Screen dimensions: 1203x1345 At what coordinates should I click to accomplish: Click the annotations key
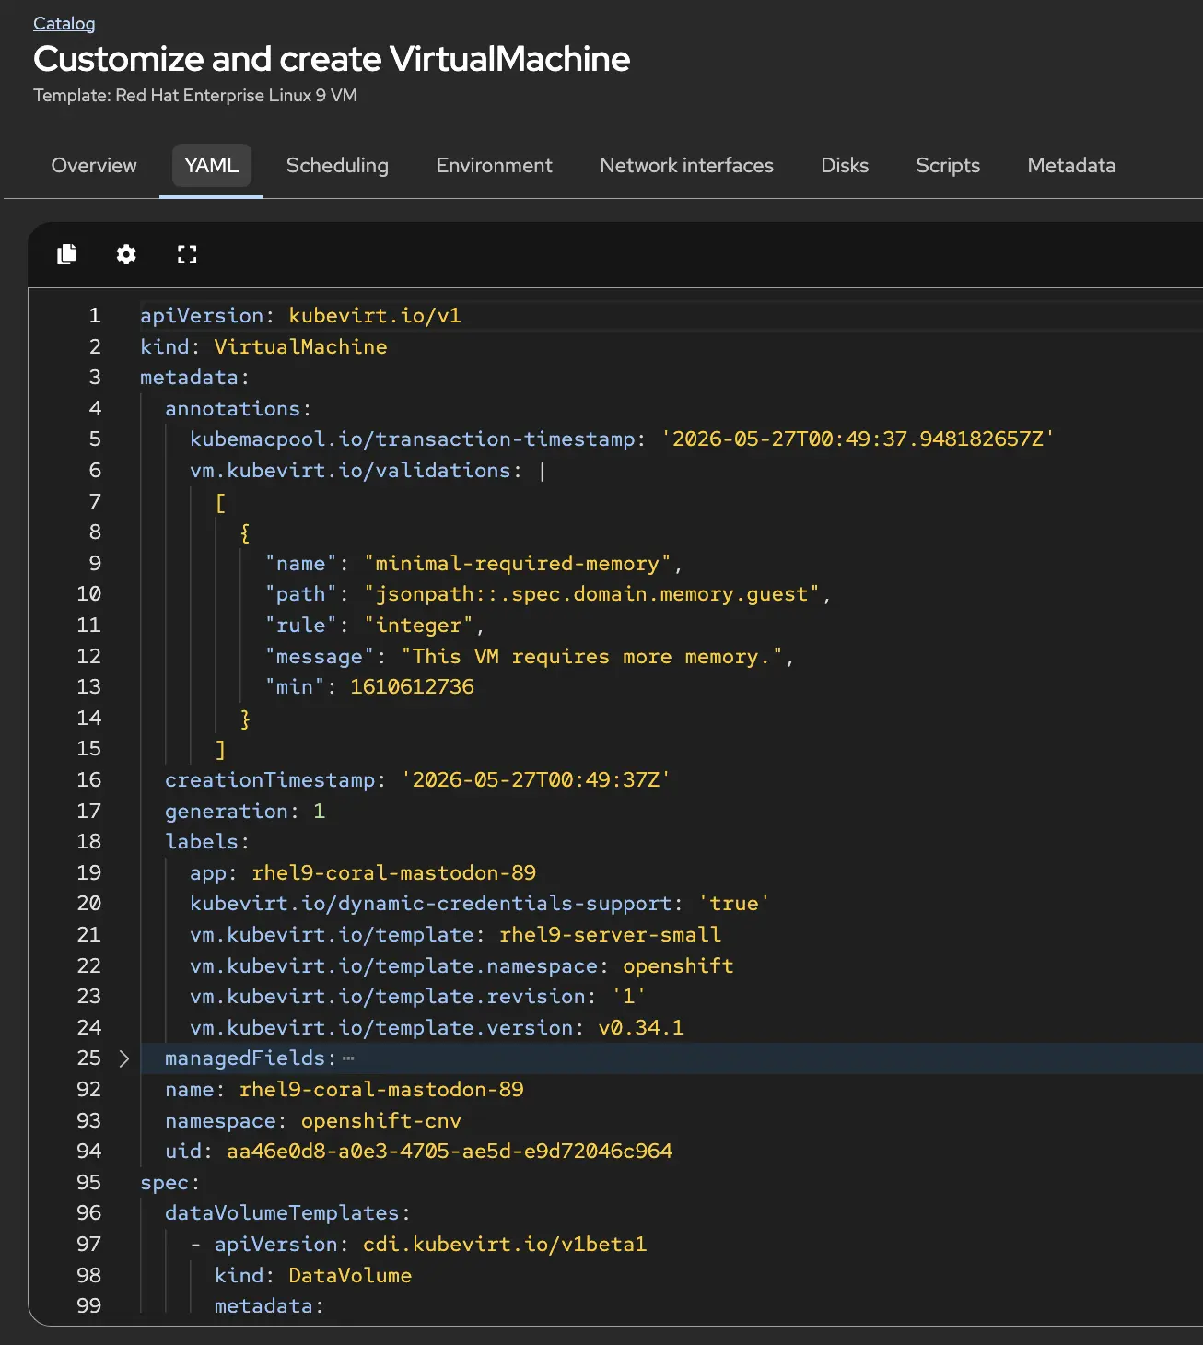(232, 409)
